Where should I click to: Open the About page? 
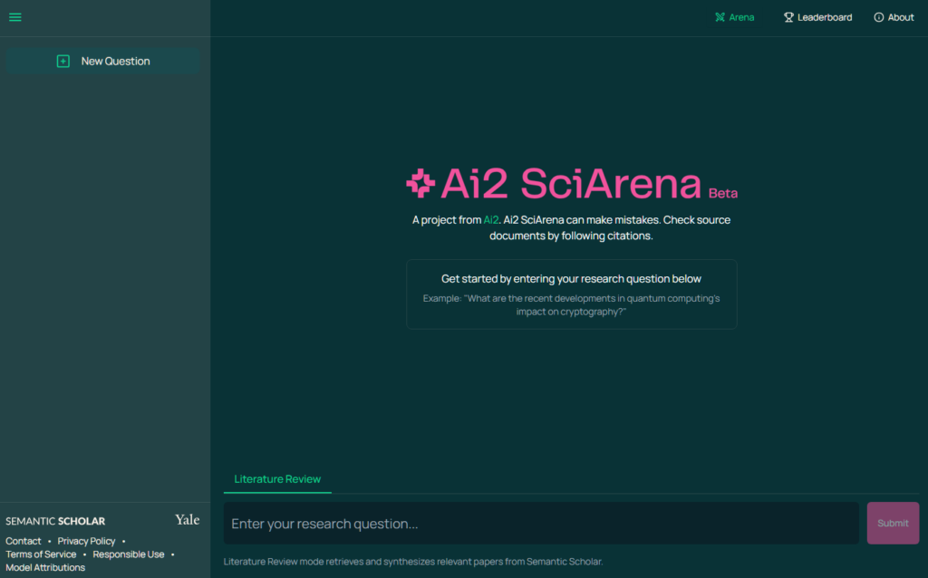click(894, 17)
